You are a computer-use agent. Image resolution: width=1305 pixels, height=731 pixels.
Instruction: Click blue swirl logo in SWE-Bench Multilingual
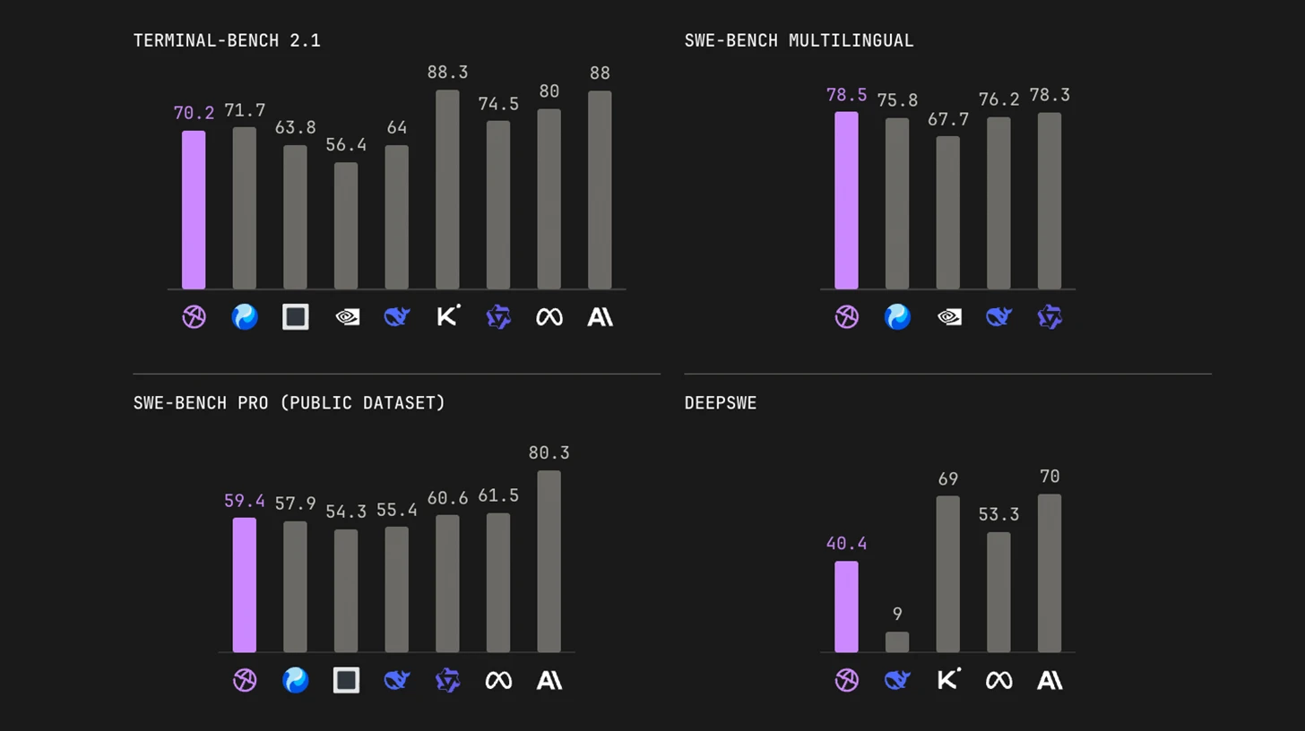(x=897, y=317)
